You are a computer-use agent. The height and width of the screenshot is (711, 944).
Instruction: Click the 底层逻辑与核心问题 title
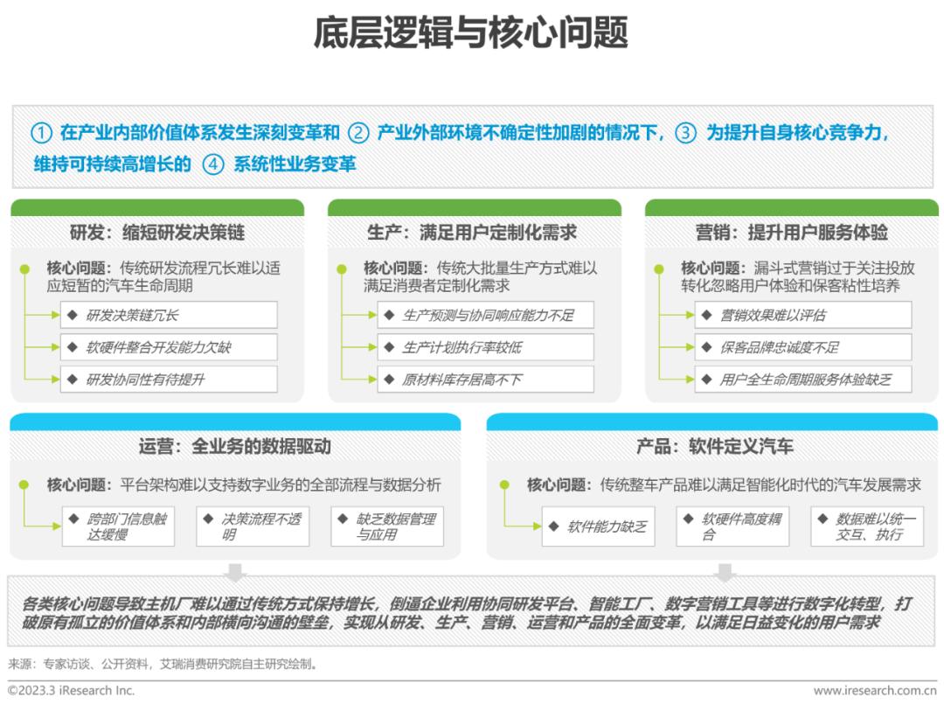pos(471,35)
